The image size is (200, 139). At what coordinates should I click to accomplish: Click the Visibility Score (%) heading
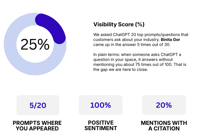pyautogui.click(x=119, y=24)
